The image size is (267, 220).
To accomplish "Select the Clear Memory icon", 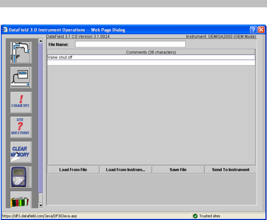I will (x=21, y=152).
